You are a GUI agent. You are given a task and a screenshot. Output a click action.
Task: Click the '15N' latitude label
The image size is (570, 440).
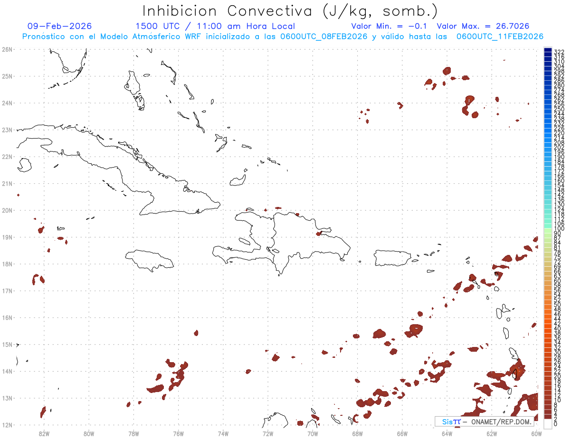[7, 344]
